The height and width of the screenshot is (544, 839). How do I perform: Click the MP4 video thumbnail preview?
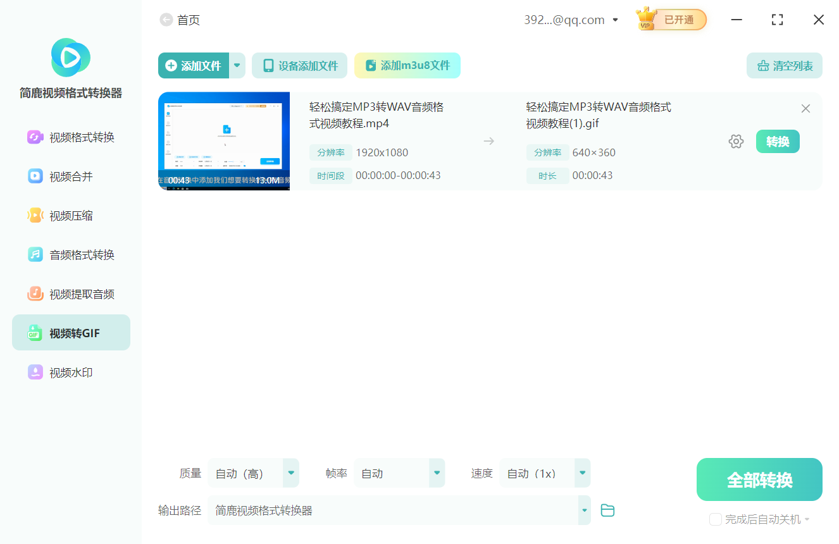[224, 140]
